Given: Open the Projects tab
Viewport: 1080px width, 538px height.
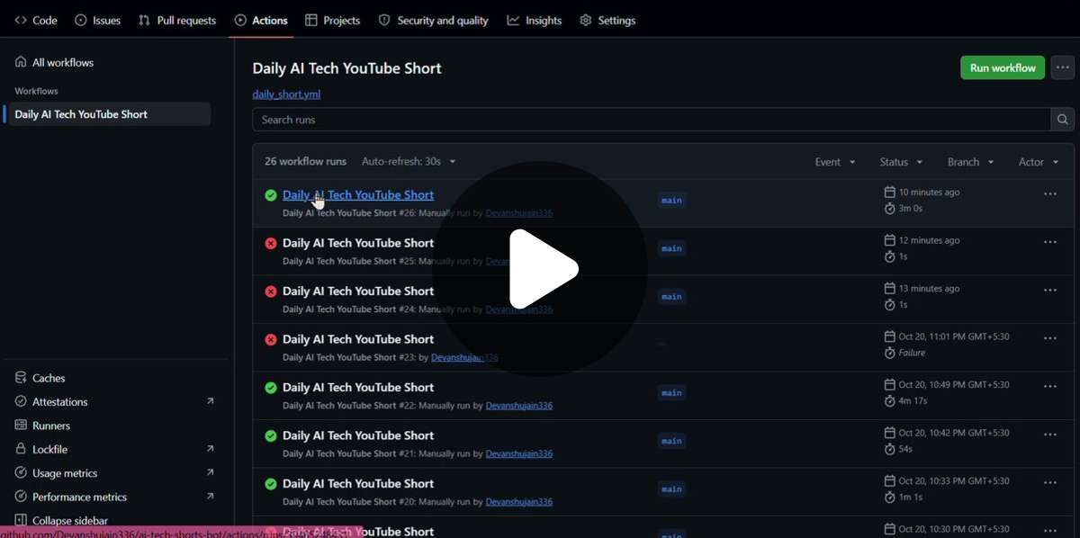Looking at the screenshot, I should (333, 20).
